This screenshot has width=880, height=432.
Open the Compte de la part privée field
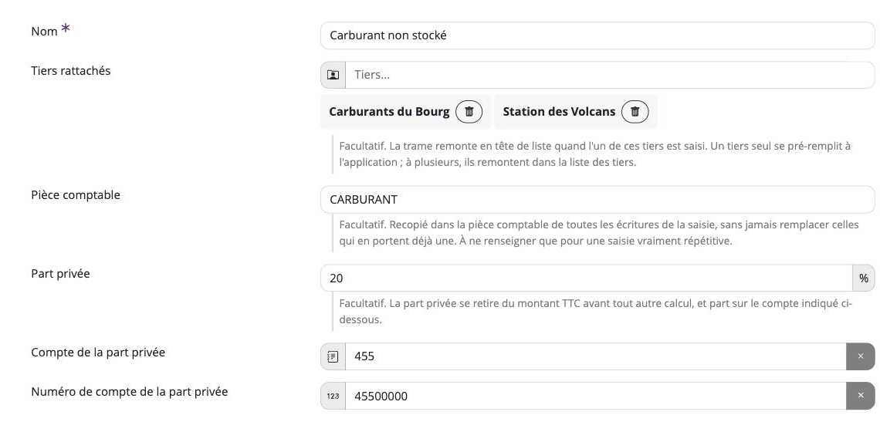point(595,356)
